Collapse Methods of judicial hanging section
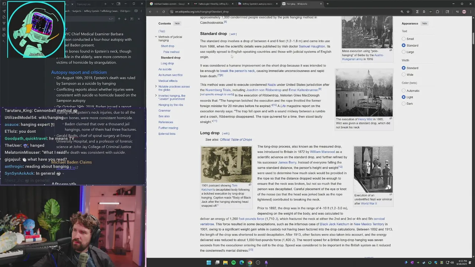The height and width of the screenshot is (267, 475). click(156, 37)
